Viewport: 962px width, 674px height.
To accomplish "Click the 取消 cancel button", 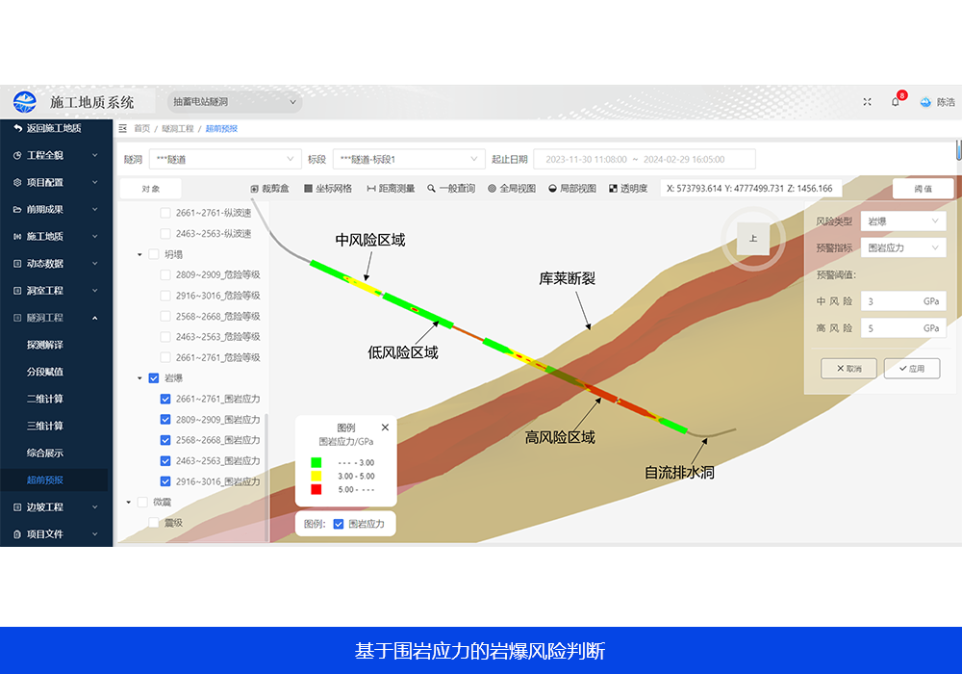I will (848, 369).
